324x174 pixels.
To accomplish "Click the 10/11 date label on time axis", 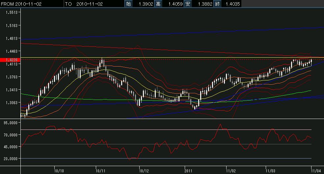I will [x=100, y=171].
